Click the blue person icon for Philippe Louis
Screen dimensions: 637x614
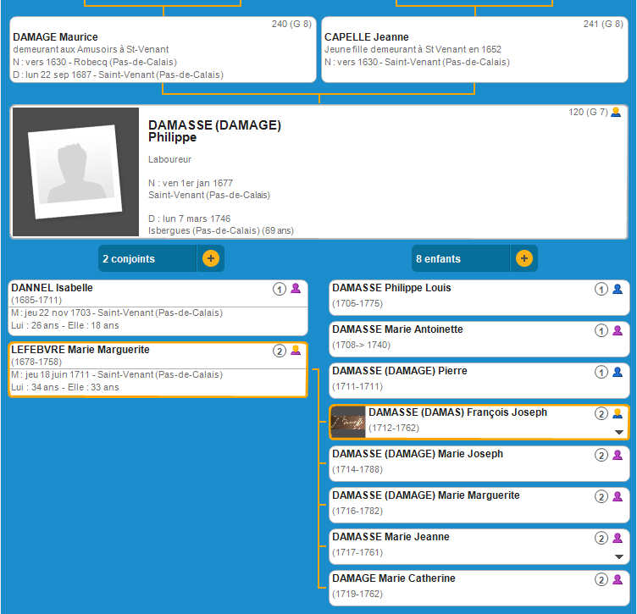[618, 289]
